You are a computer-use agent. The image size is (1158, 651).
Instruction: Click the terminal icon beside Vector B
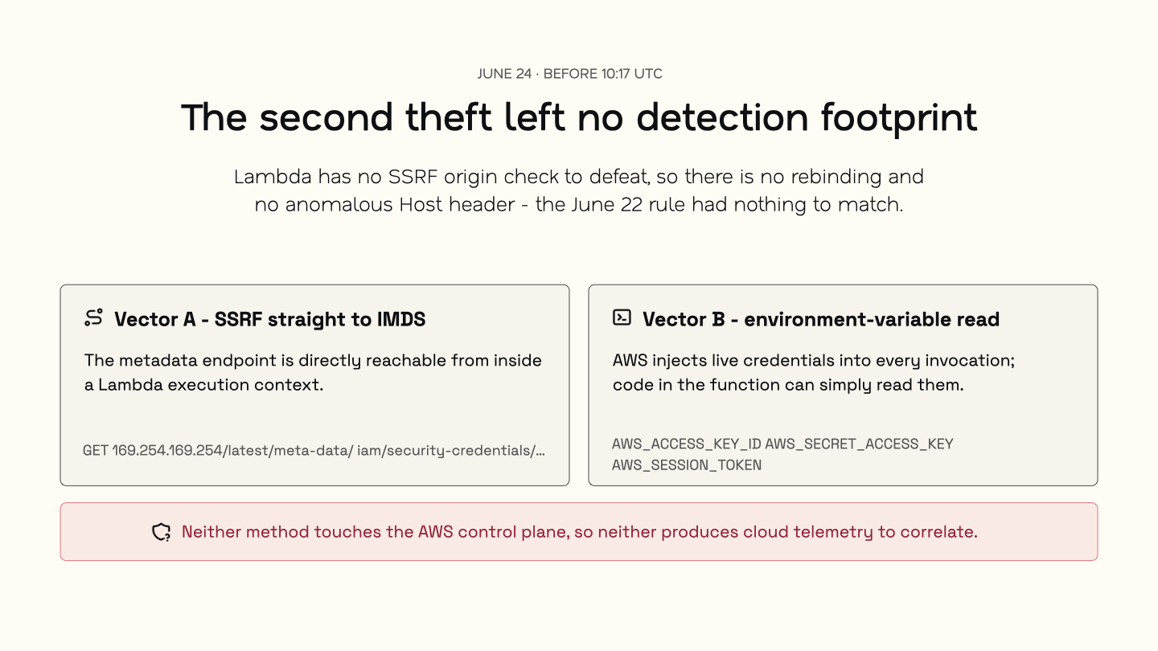(622, 317)
